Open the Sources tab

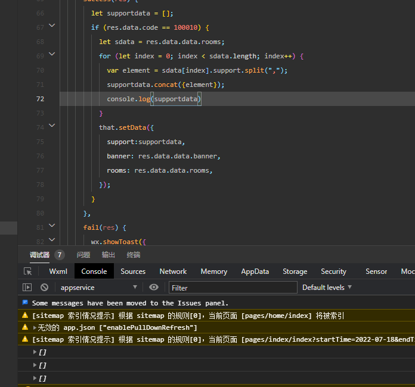[x=133, y=271]
